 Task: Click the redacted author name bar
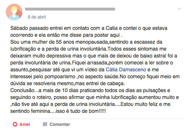[70, 9]
